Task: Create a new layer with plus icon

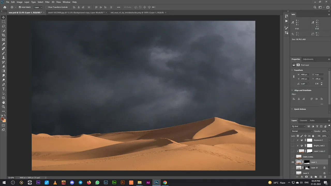Action: pyautogui.click(x=320, y=177)
